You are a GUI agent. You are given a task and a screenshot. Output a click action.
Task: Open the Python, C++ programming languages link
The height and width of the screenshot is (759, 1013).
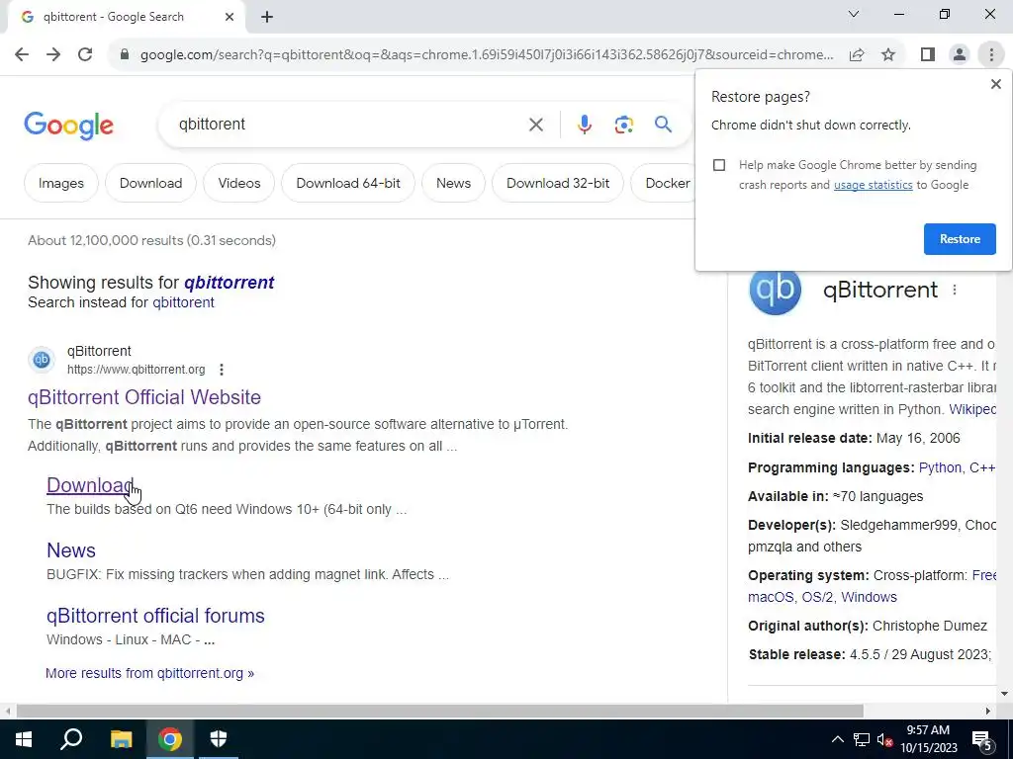click(957, 467)
